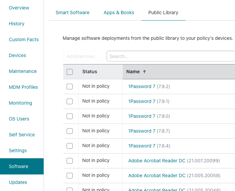This screenshot has height=191, width=235.
Task: Toggle the select-all checkbox in the header
Action: click(x=70, y=72)
